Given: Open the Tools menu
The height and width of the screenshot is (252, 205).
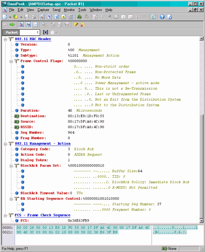Looking at the screenshot, I should (x=82, y=10).
